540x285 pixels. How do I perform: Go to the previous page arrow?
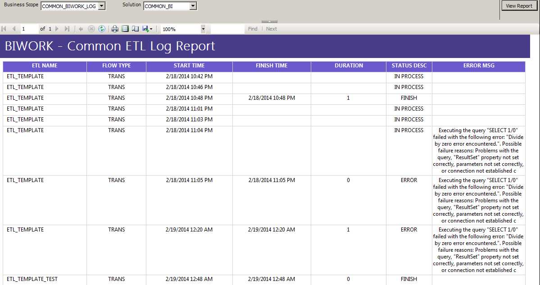[14, 29]
